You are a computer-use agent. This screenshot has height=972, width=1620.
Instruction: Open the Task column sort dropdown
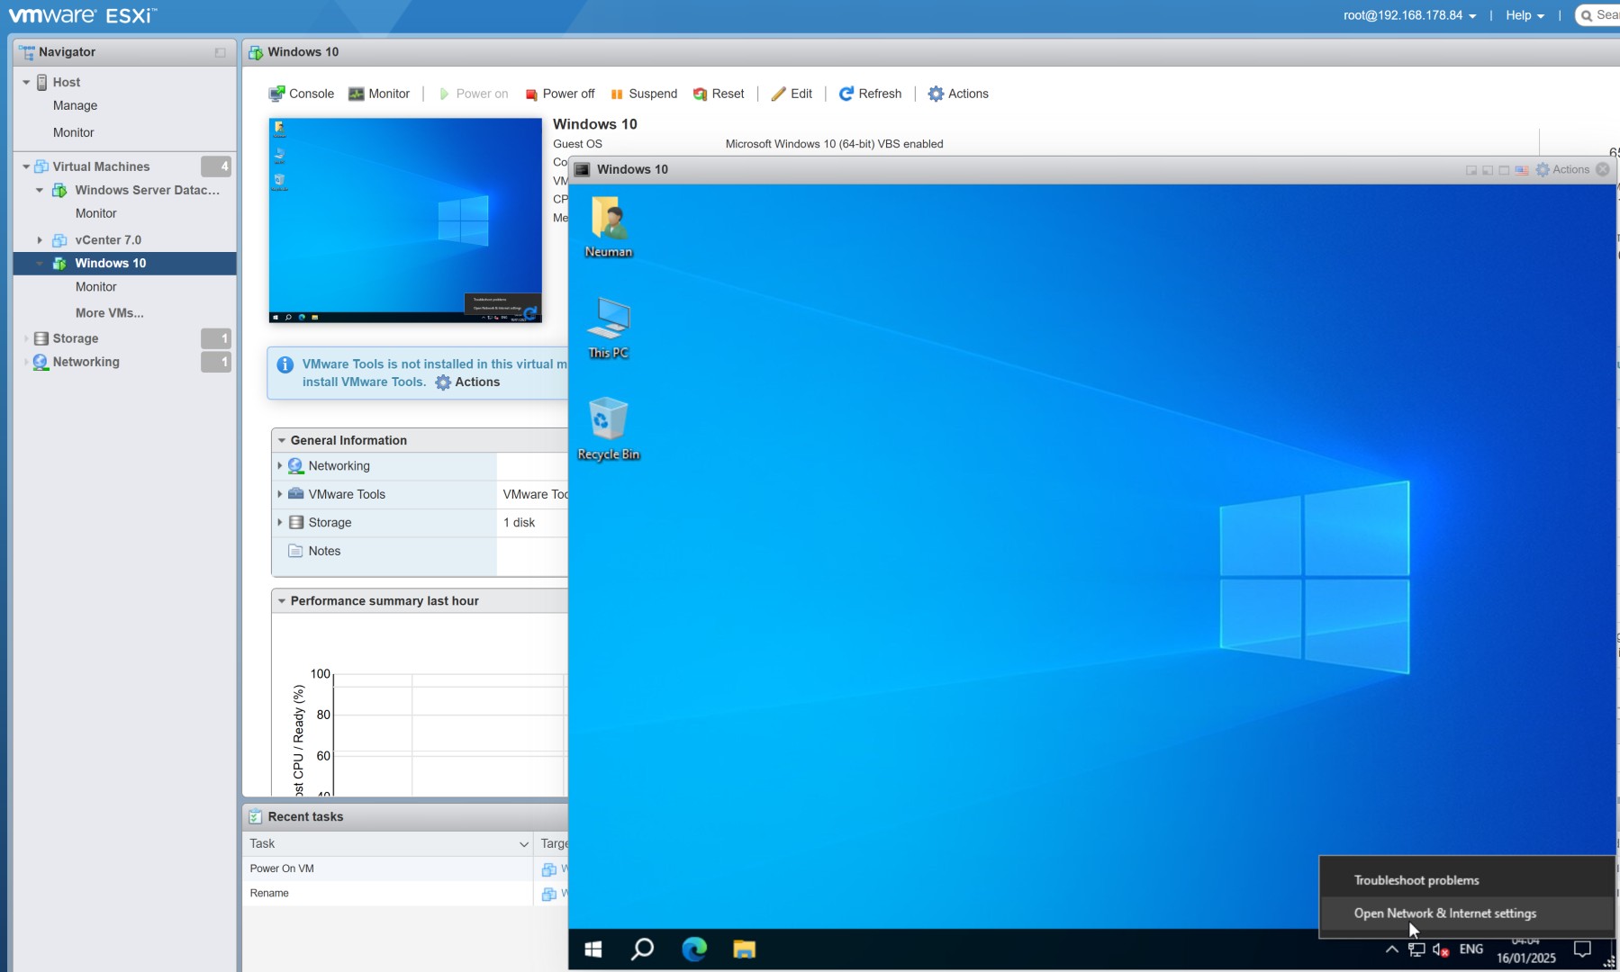pyautogui.click(x=524, y=844)
